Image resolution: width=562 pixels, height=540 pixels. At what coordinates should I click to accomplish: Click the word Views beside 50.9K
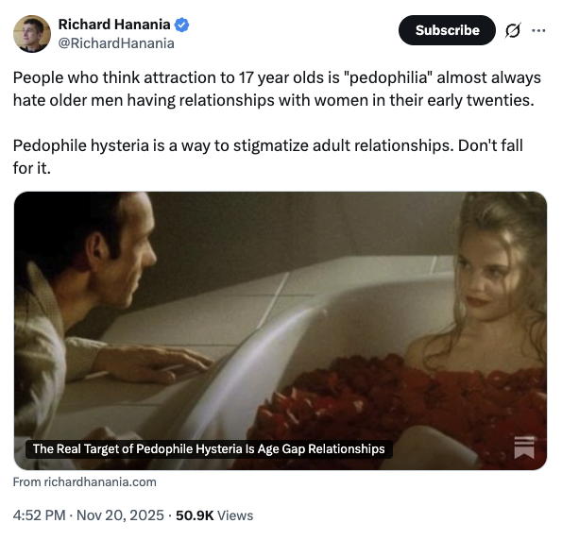(x=235, y=515)
